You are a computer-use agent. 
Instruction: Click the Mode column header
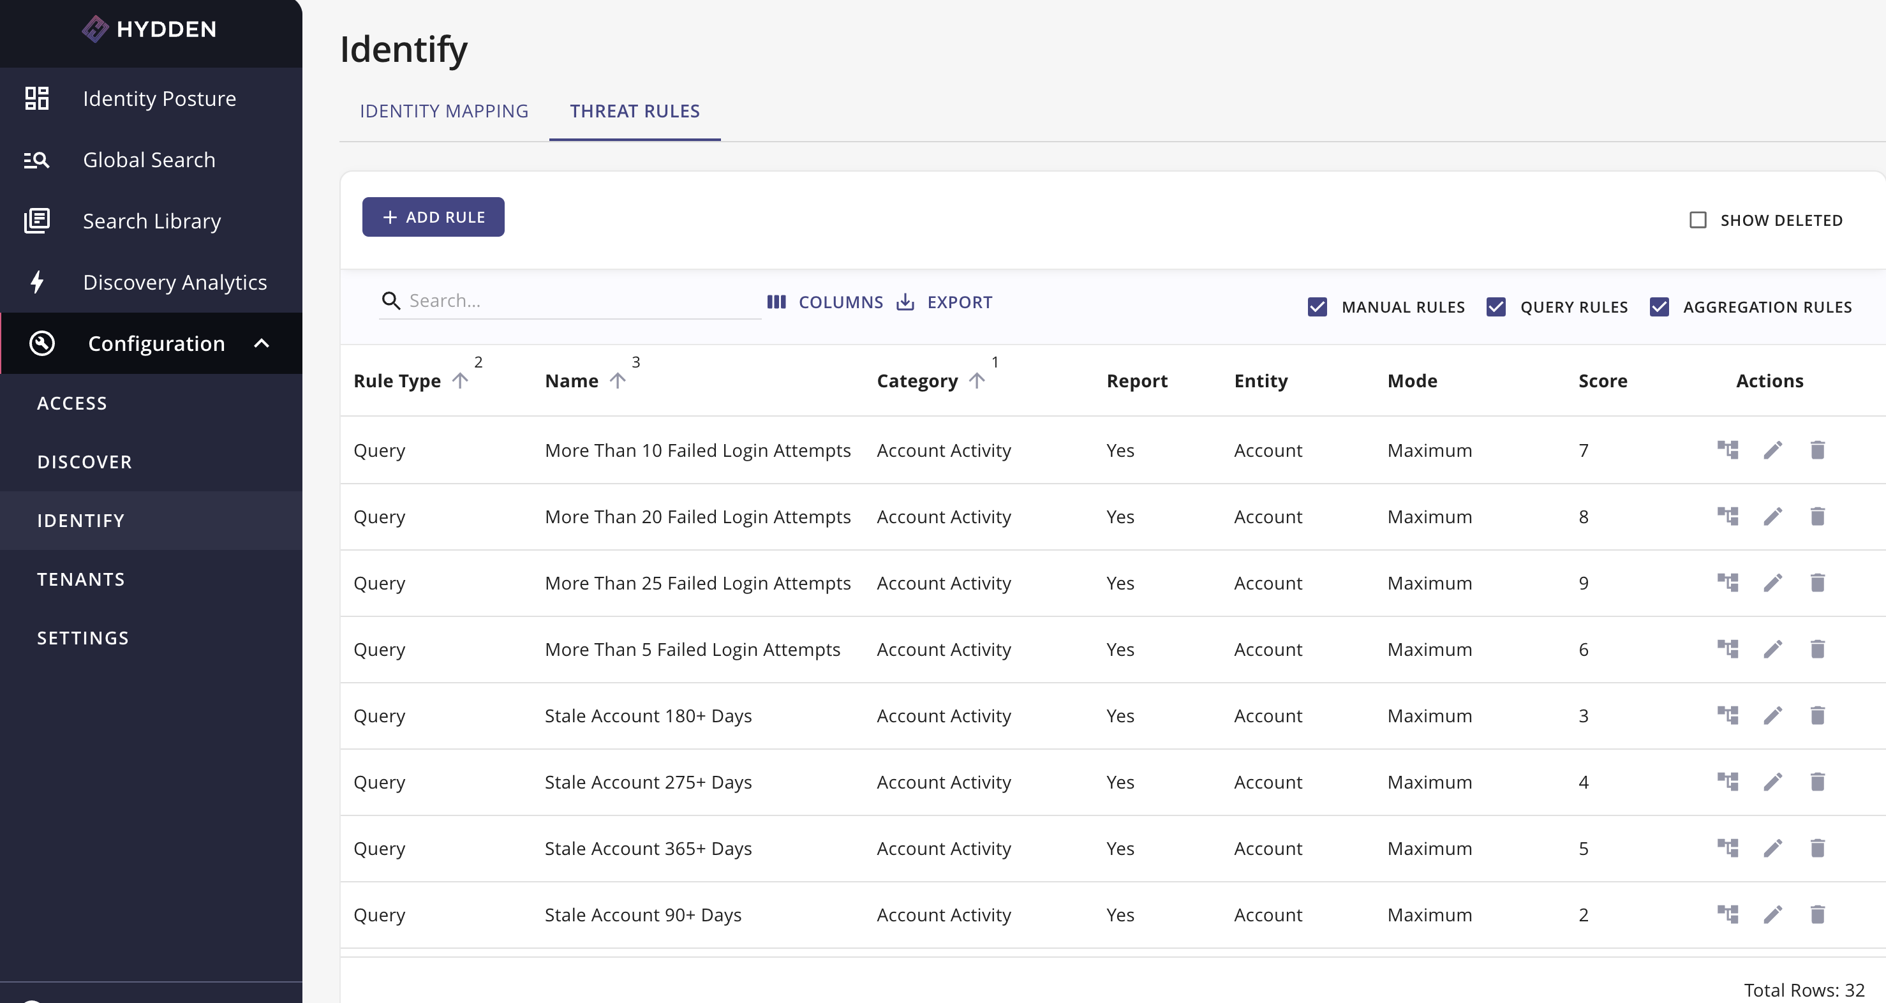point(1413,381)
